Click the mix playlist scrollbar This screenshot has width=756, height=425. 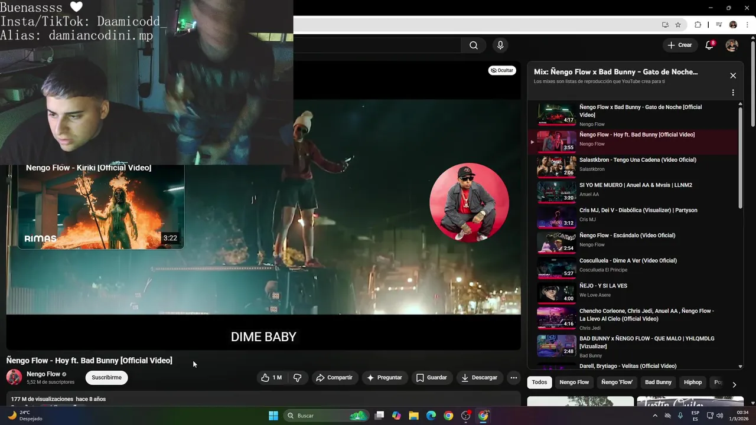pyautogui.click(x=740, y=156)
